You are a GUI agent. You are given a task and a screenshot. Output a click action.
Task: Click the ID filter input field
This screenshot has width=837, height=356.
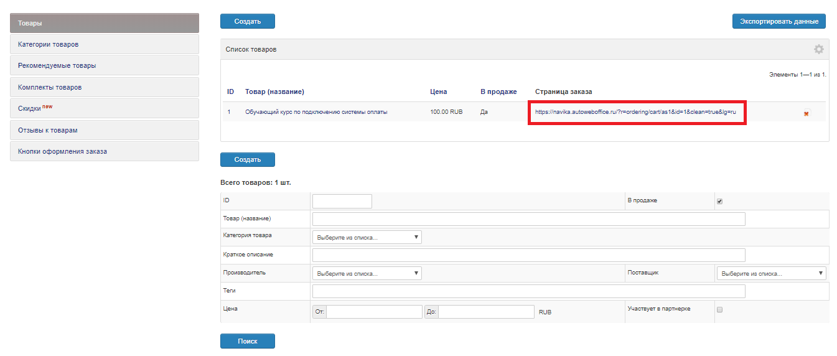(342, 201)
